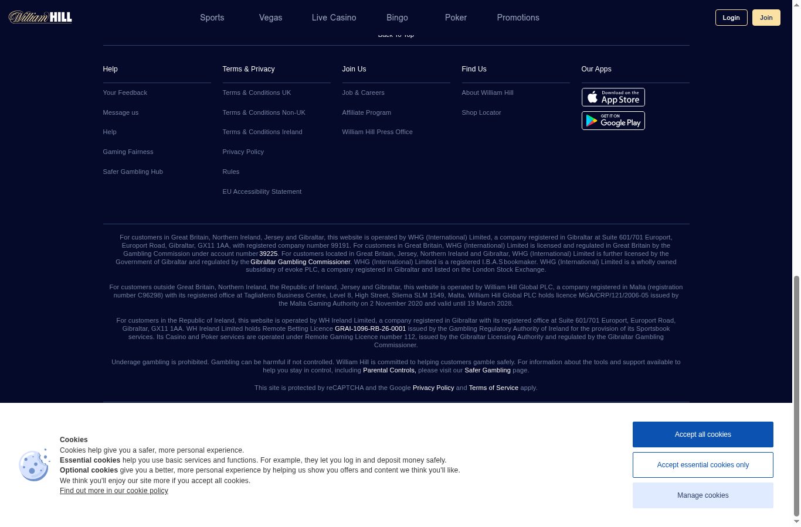Open Google Terms of Service link
Viewport: 801px width, 527px height.
pos(493,388)
